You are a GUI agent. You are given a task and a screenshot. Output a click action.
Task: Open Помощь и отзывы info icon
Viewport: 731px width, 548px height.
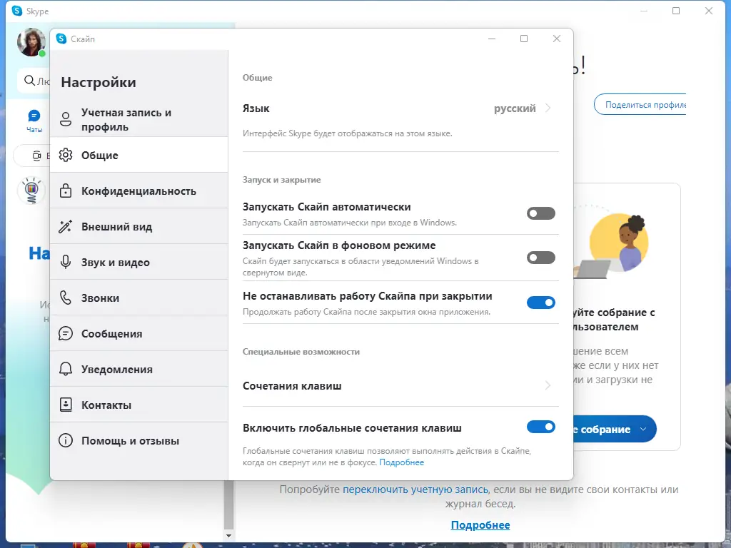coord(67,440)
